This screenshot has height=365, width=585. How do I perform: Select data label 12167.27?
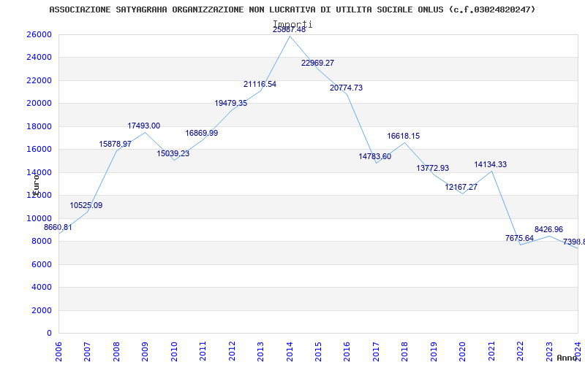coord(461,187)
